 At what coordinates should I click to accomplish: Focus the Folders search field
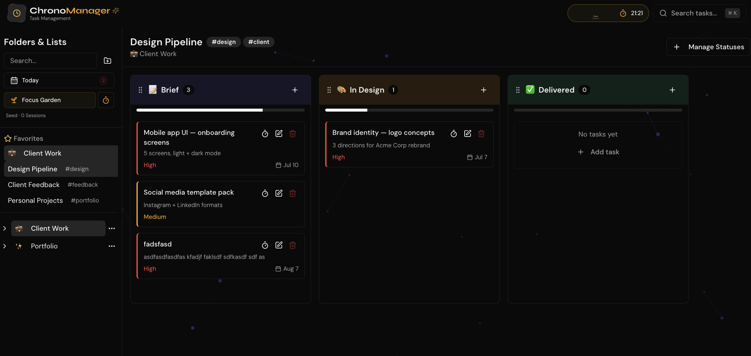50,61
